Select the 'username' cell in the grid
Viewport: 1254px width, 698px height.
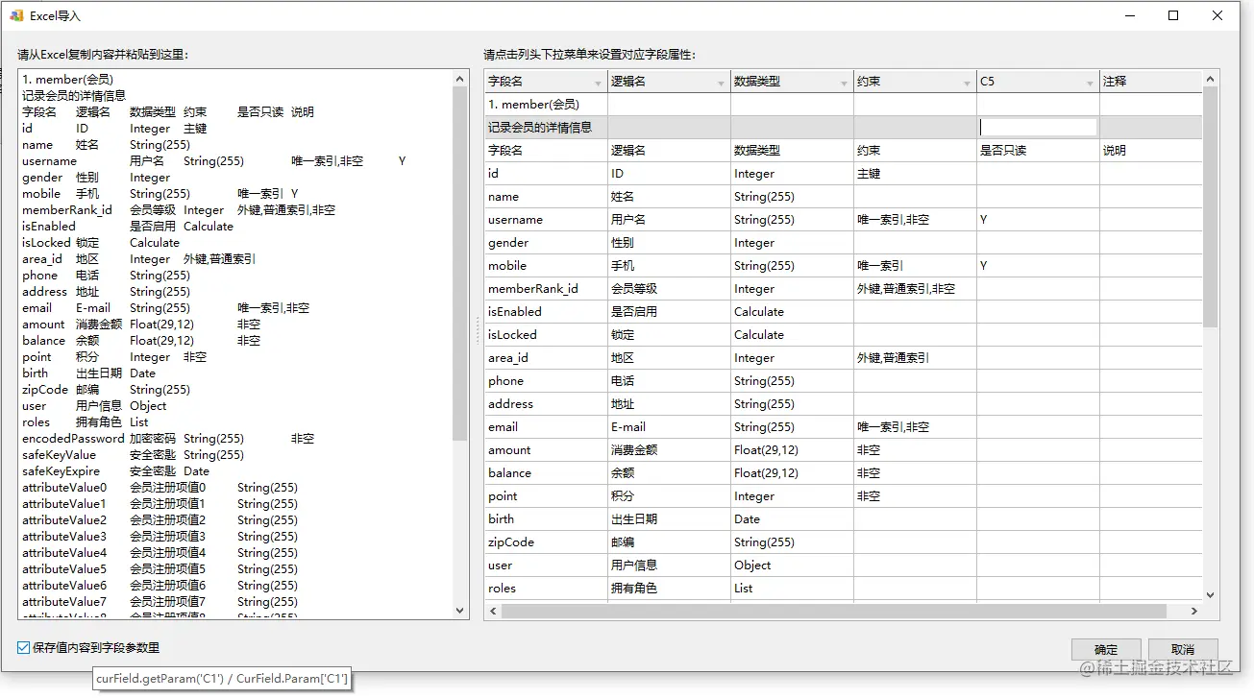pyautogui.click(x=546, y=219)
